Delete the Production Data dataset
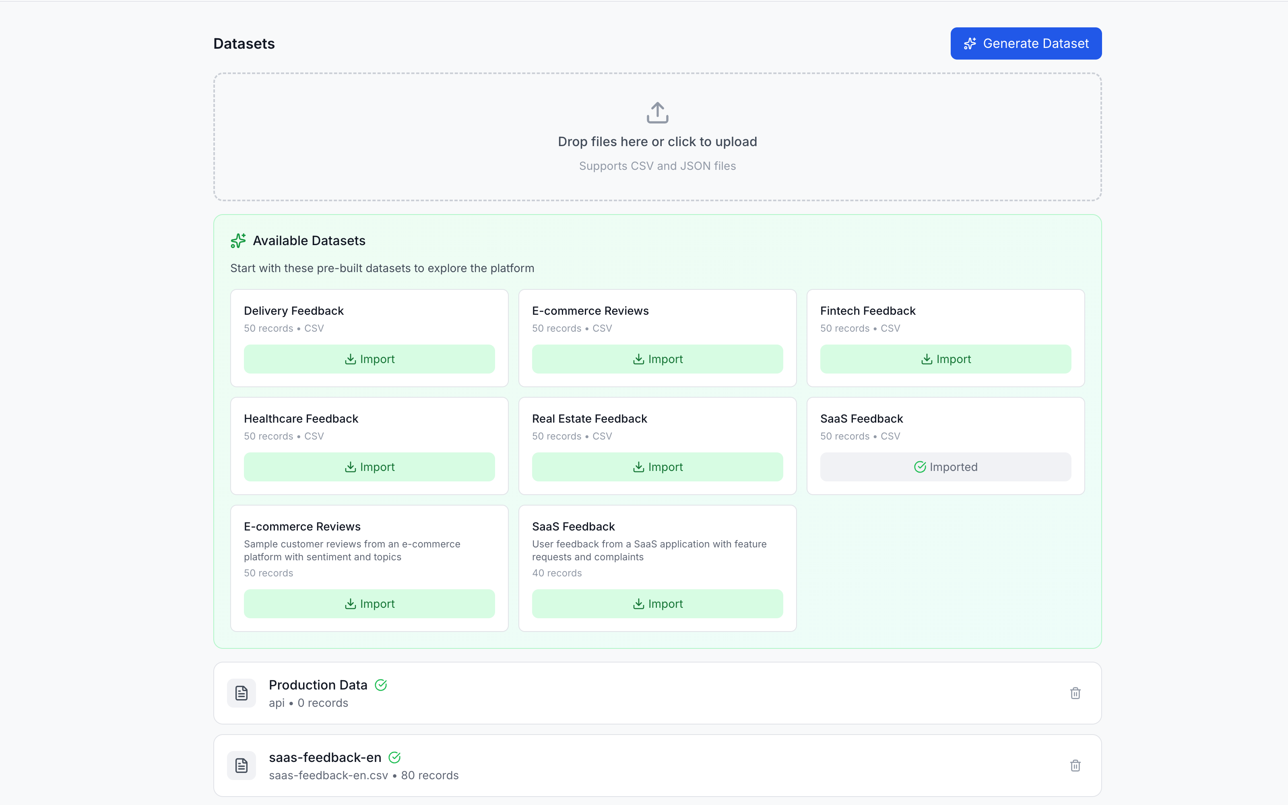 pos(1075,693)
